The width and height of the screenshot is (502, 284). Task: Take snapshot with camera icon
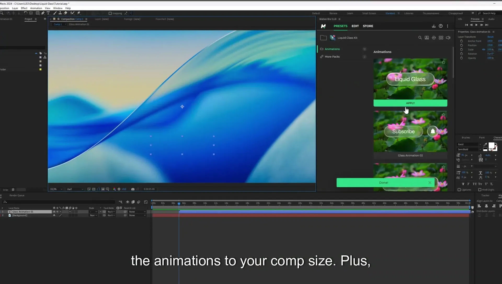[x=133, y=189]
